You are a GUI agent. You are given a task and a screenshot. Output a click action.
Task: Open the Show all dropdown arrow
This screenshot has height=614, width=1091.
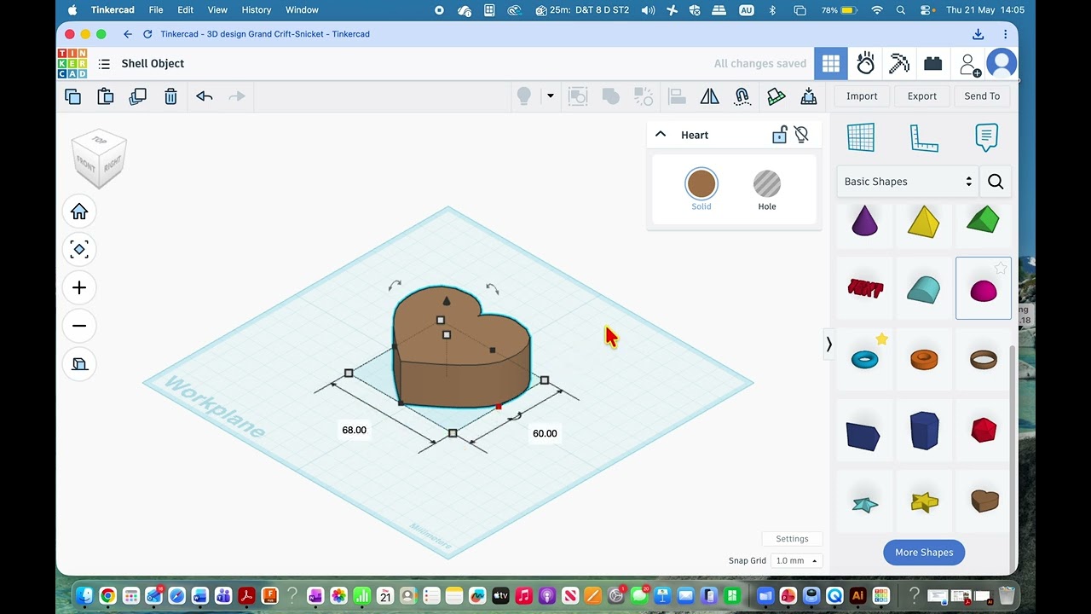[550, 96]
